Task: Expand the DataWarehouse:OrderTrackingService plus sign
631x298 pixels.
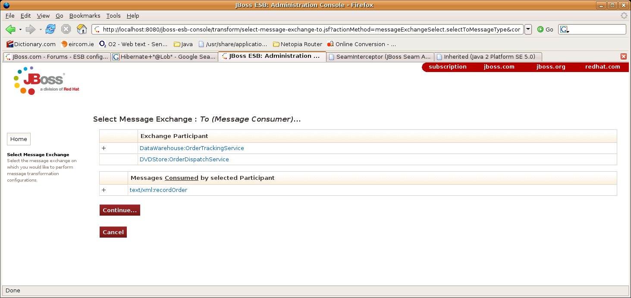Action: [x=104, y=148]
